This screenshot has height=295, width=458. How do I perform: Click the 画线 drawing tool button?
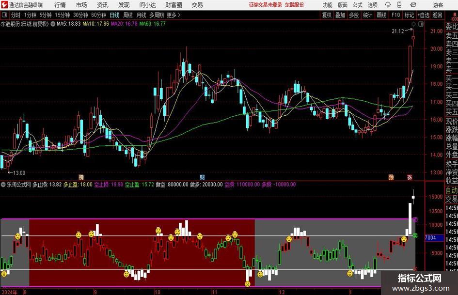[x=381, y=15]
